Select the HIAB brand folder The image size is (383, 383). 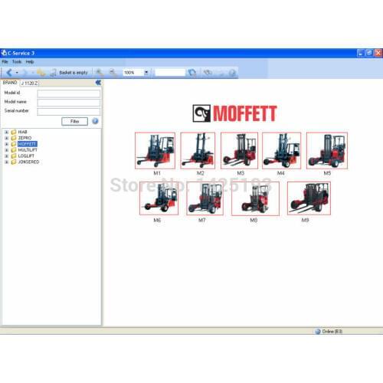coord(22,132)
